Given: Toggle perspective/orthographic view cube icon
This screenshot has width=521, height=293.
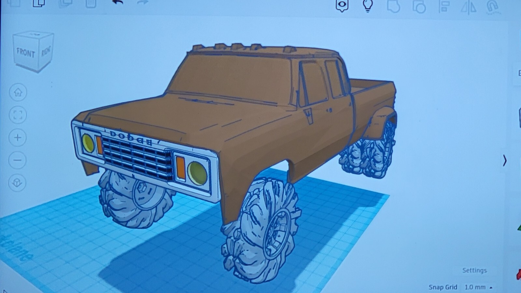Looking at the screenshot, I should click(x=17, y=183).
